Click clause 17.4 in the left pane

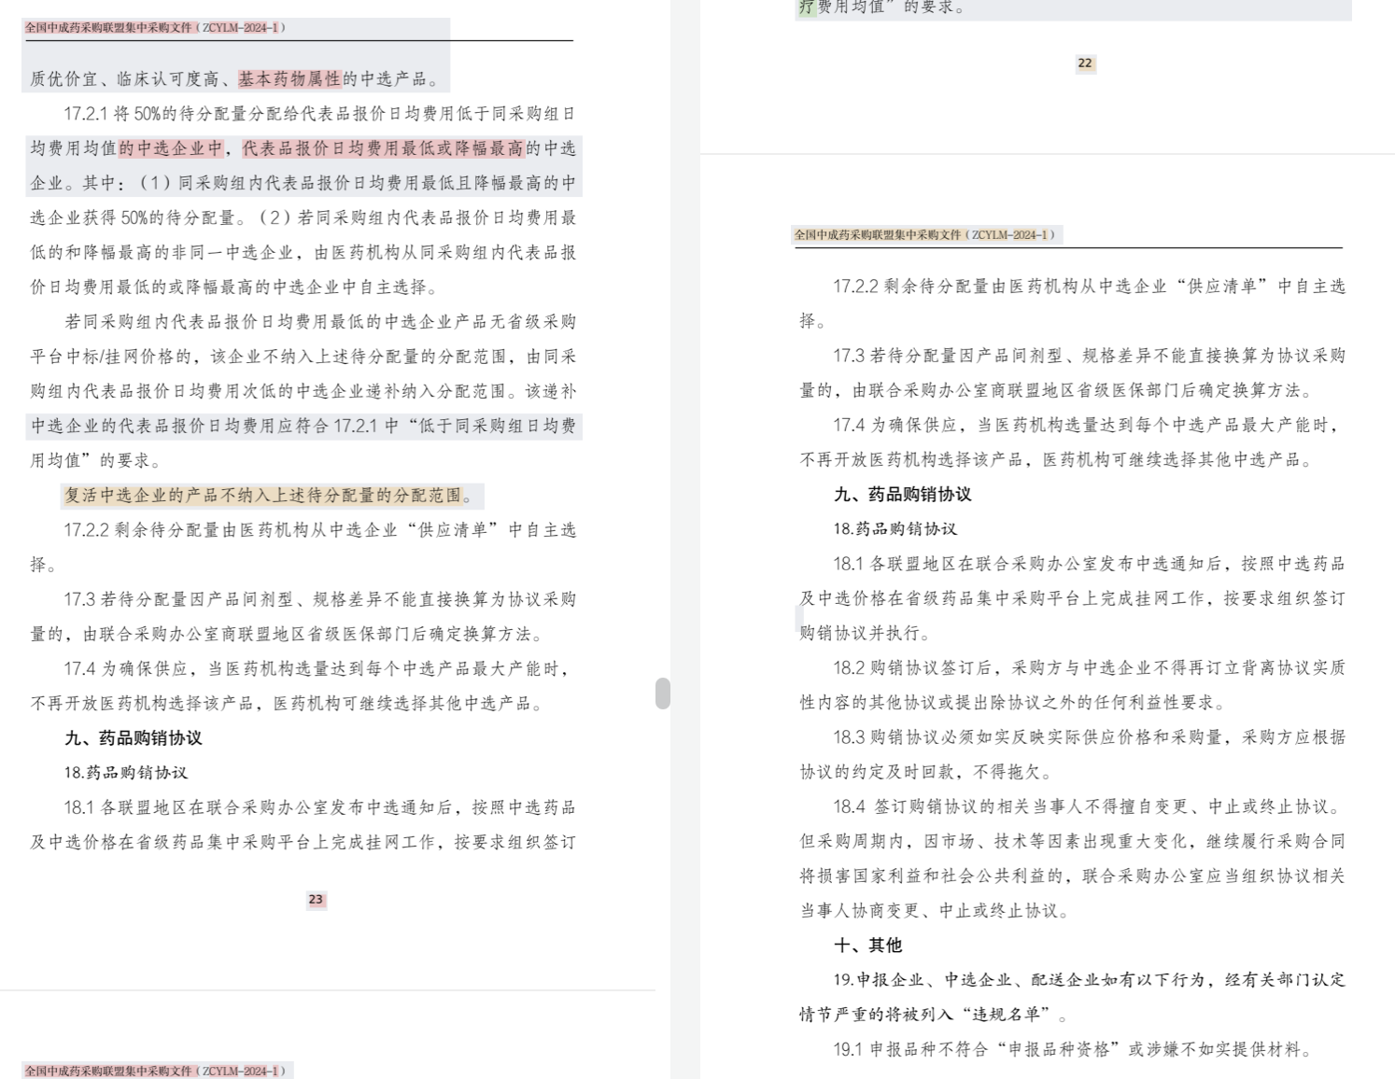click(x=317, y=669)
